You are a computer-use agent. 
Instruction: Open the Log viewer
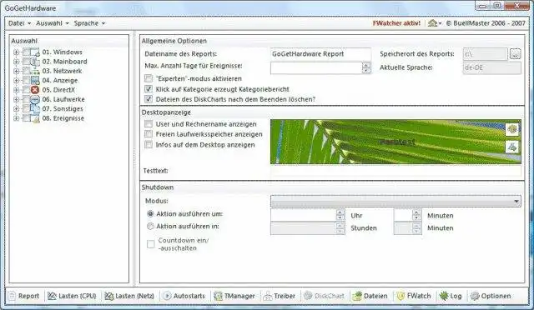click(451, 296)
